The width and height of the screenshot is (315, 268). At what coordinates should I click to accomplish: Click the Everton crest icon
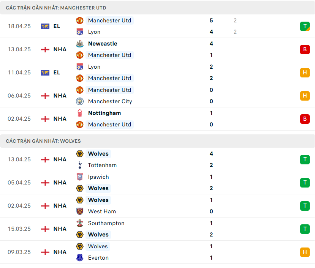click(80, 258)
